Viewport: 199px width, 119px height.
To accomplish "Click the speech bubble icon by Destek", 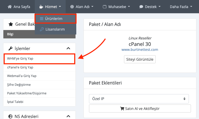I will pyautogui.click(x=141, y=6).
